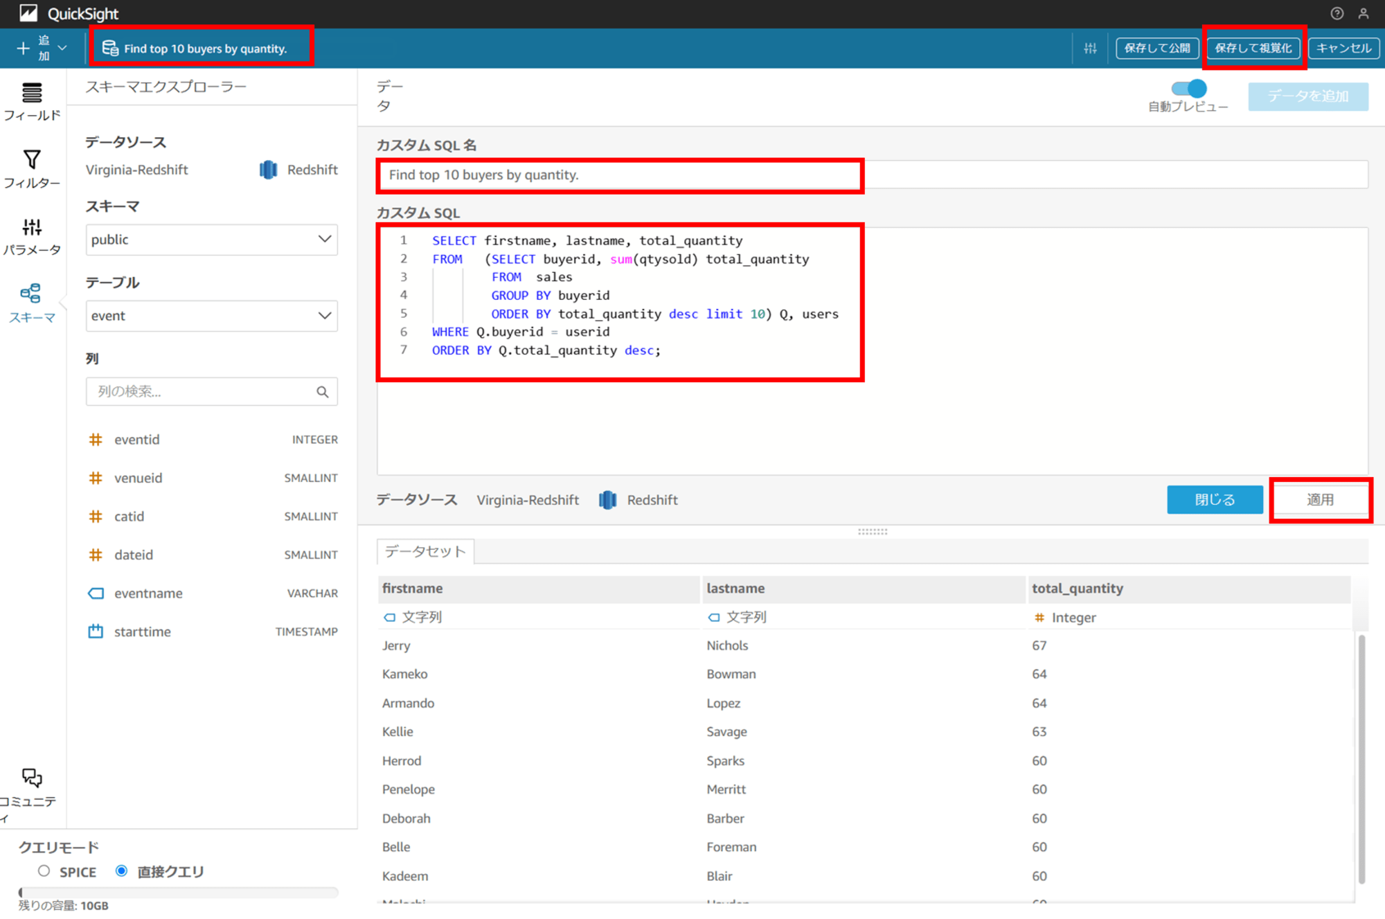The height and width of the screenshot is (919, 1385).
Task: Click the Foreman lastname cell
Action: [x=731, y=847]
